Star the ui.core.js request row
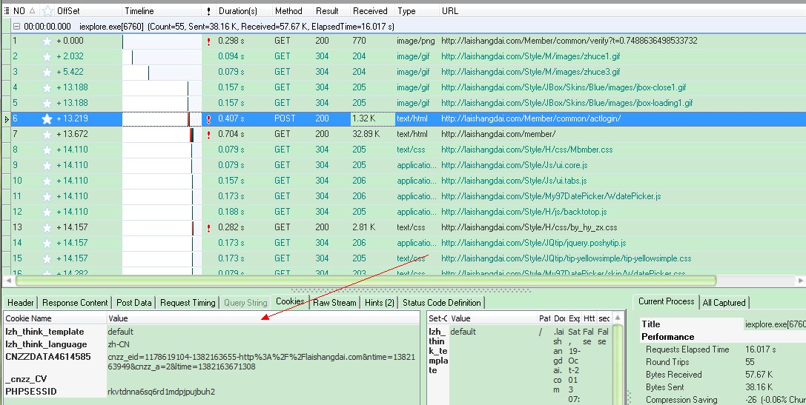This screenshot has height=405, width=806. coord(47,165)
